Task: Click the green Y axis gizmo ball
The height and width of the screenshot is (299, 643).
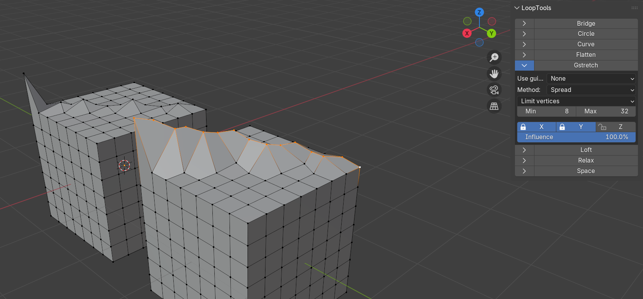Action: point(492,33)
